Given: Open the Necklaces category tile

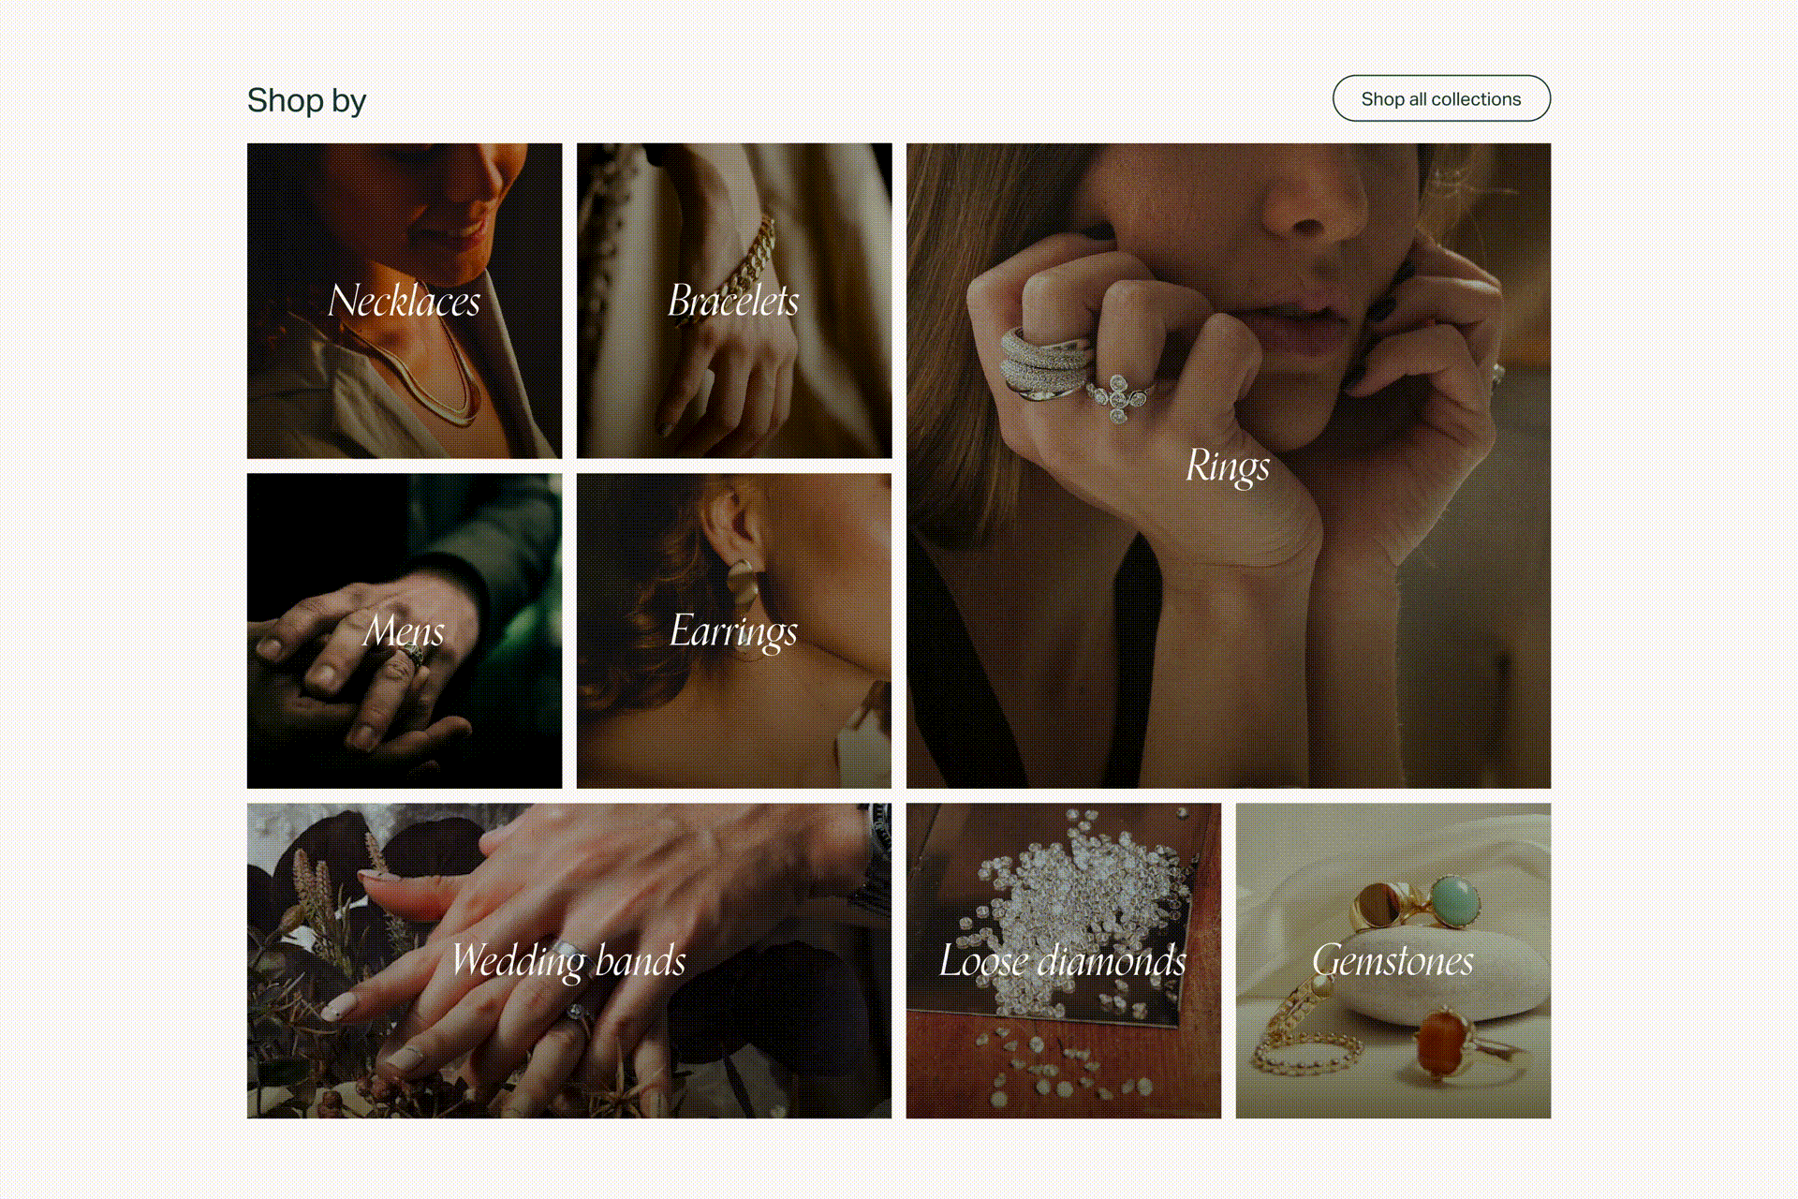Looking at the screenshot, I should pos(405,301).
